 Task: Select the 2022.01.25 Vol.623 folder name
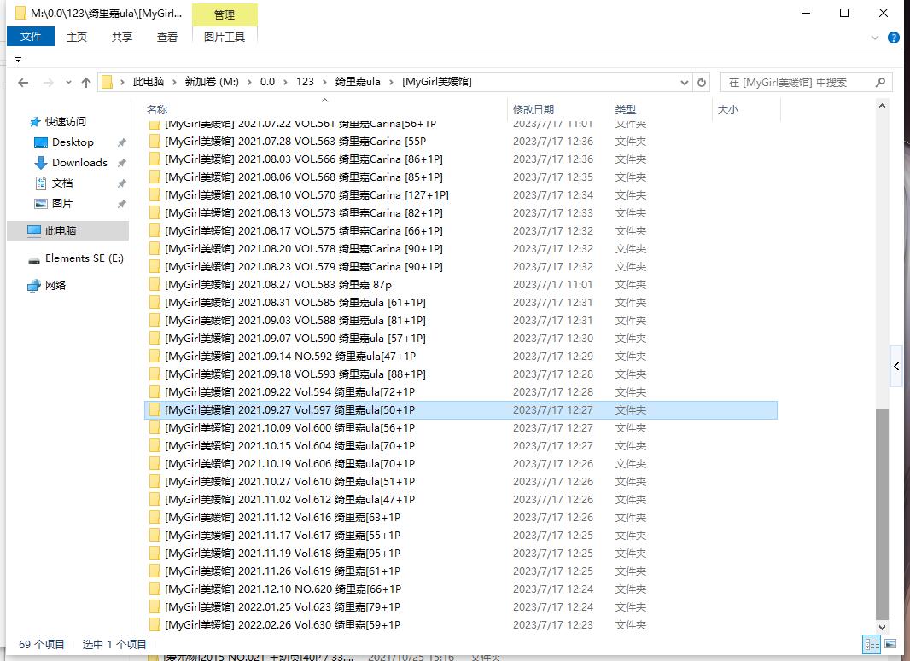pos(283,607)
